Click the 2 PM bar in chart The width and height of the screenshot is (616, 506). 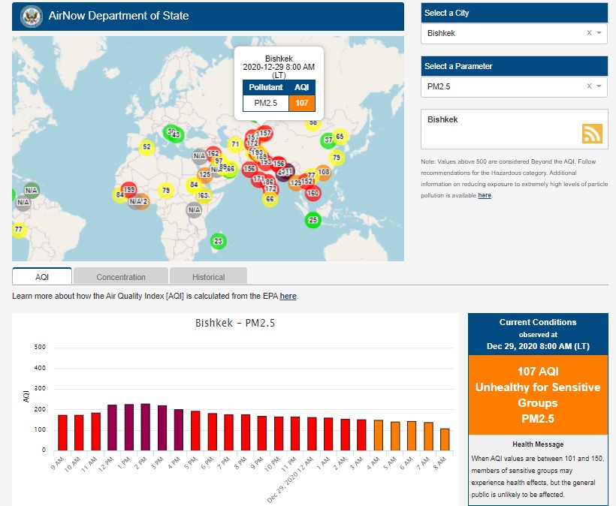tap(145, 426)
